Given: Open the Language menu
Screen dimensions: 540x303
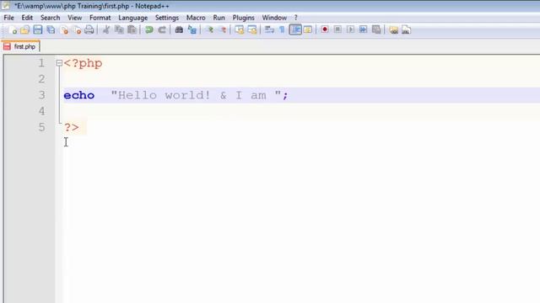Looking at the screenshot, I should [x=133, y=18].
